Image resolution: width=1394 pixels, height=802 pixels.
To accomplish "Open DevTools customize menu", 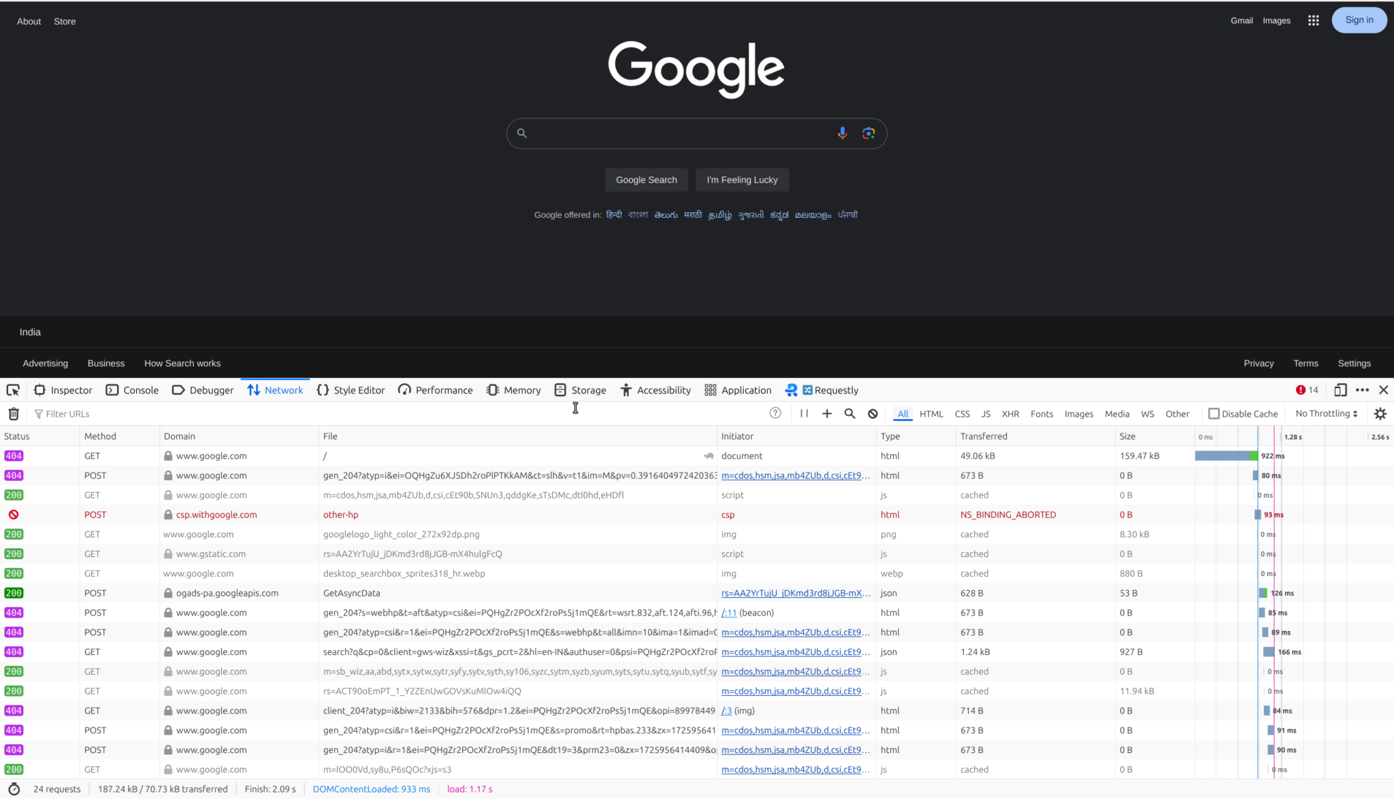I will [x=1361, y=389].
